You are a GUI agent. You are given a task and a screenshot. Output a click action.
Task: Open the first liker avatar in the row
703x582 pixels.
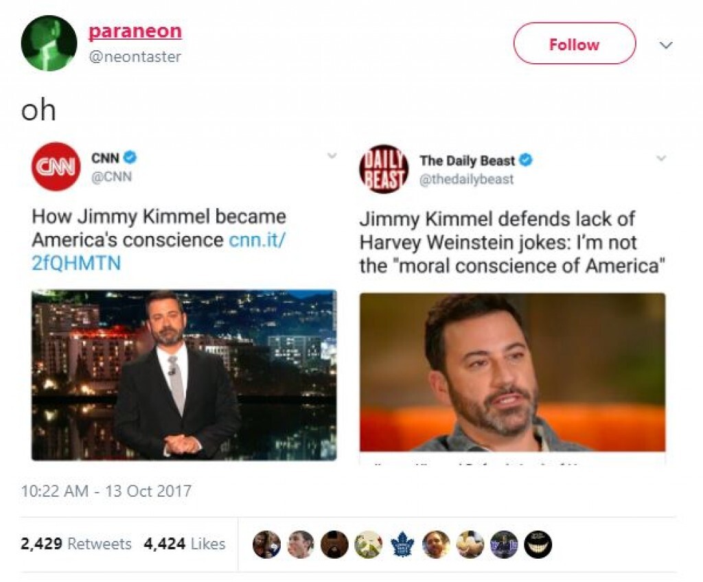click(266, 544)
